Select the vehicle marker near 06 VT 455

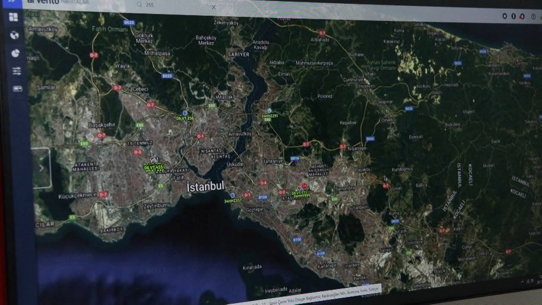[x=153, y=160]
